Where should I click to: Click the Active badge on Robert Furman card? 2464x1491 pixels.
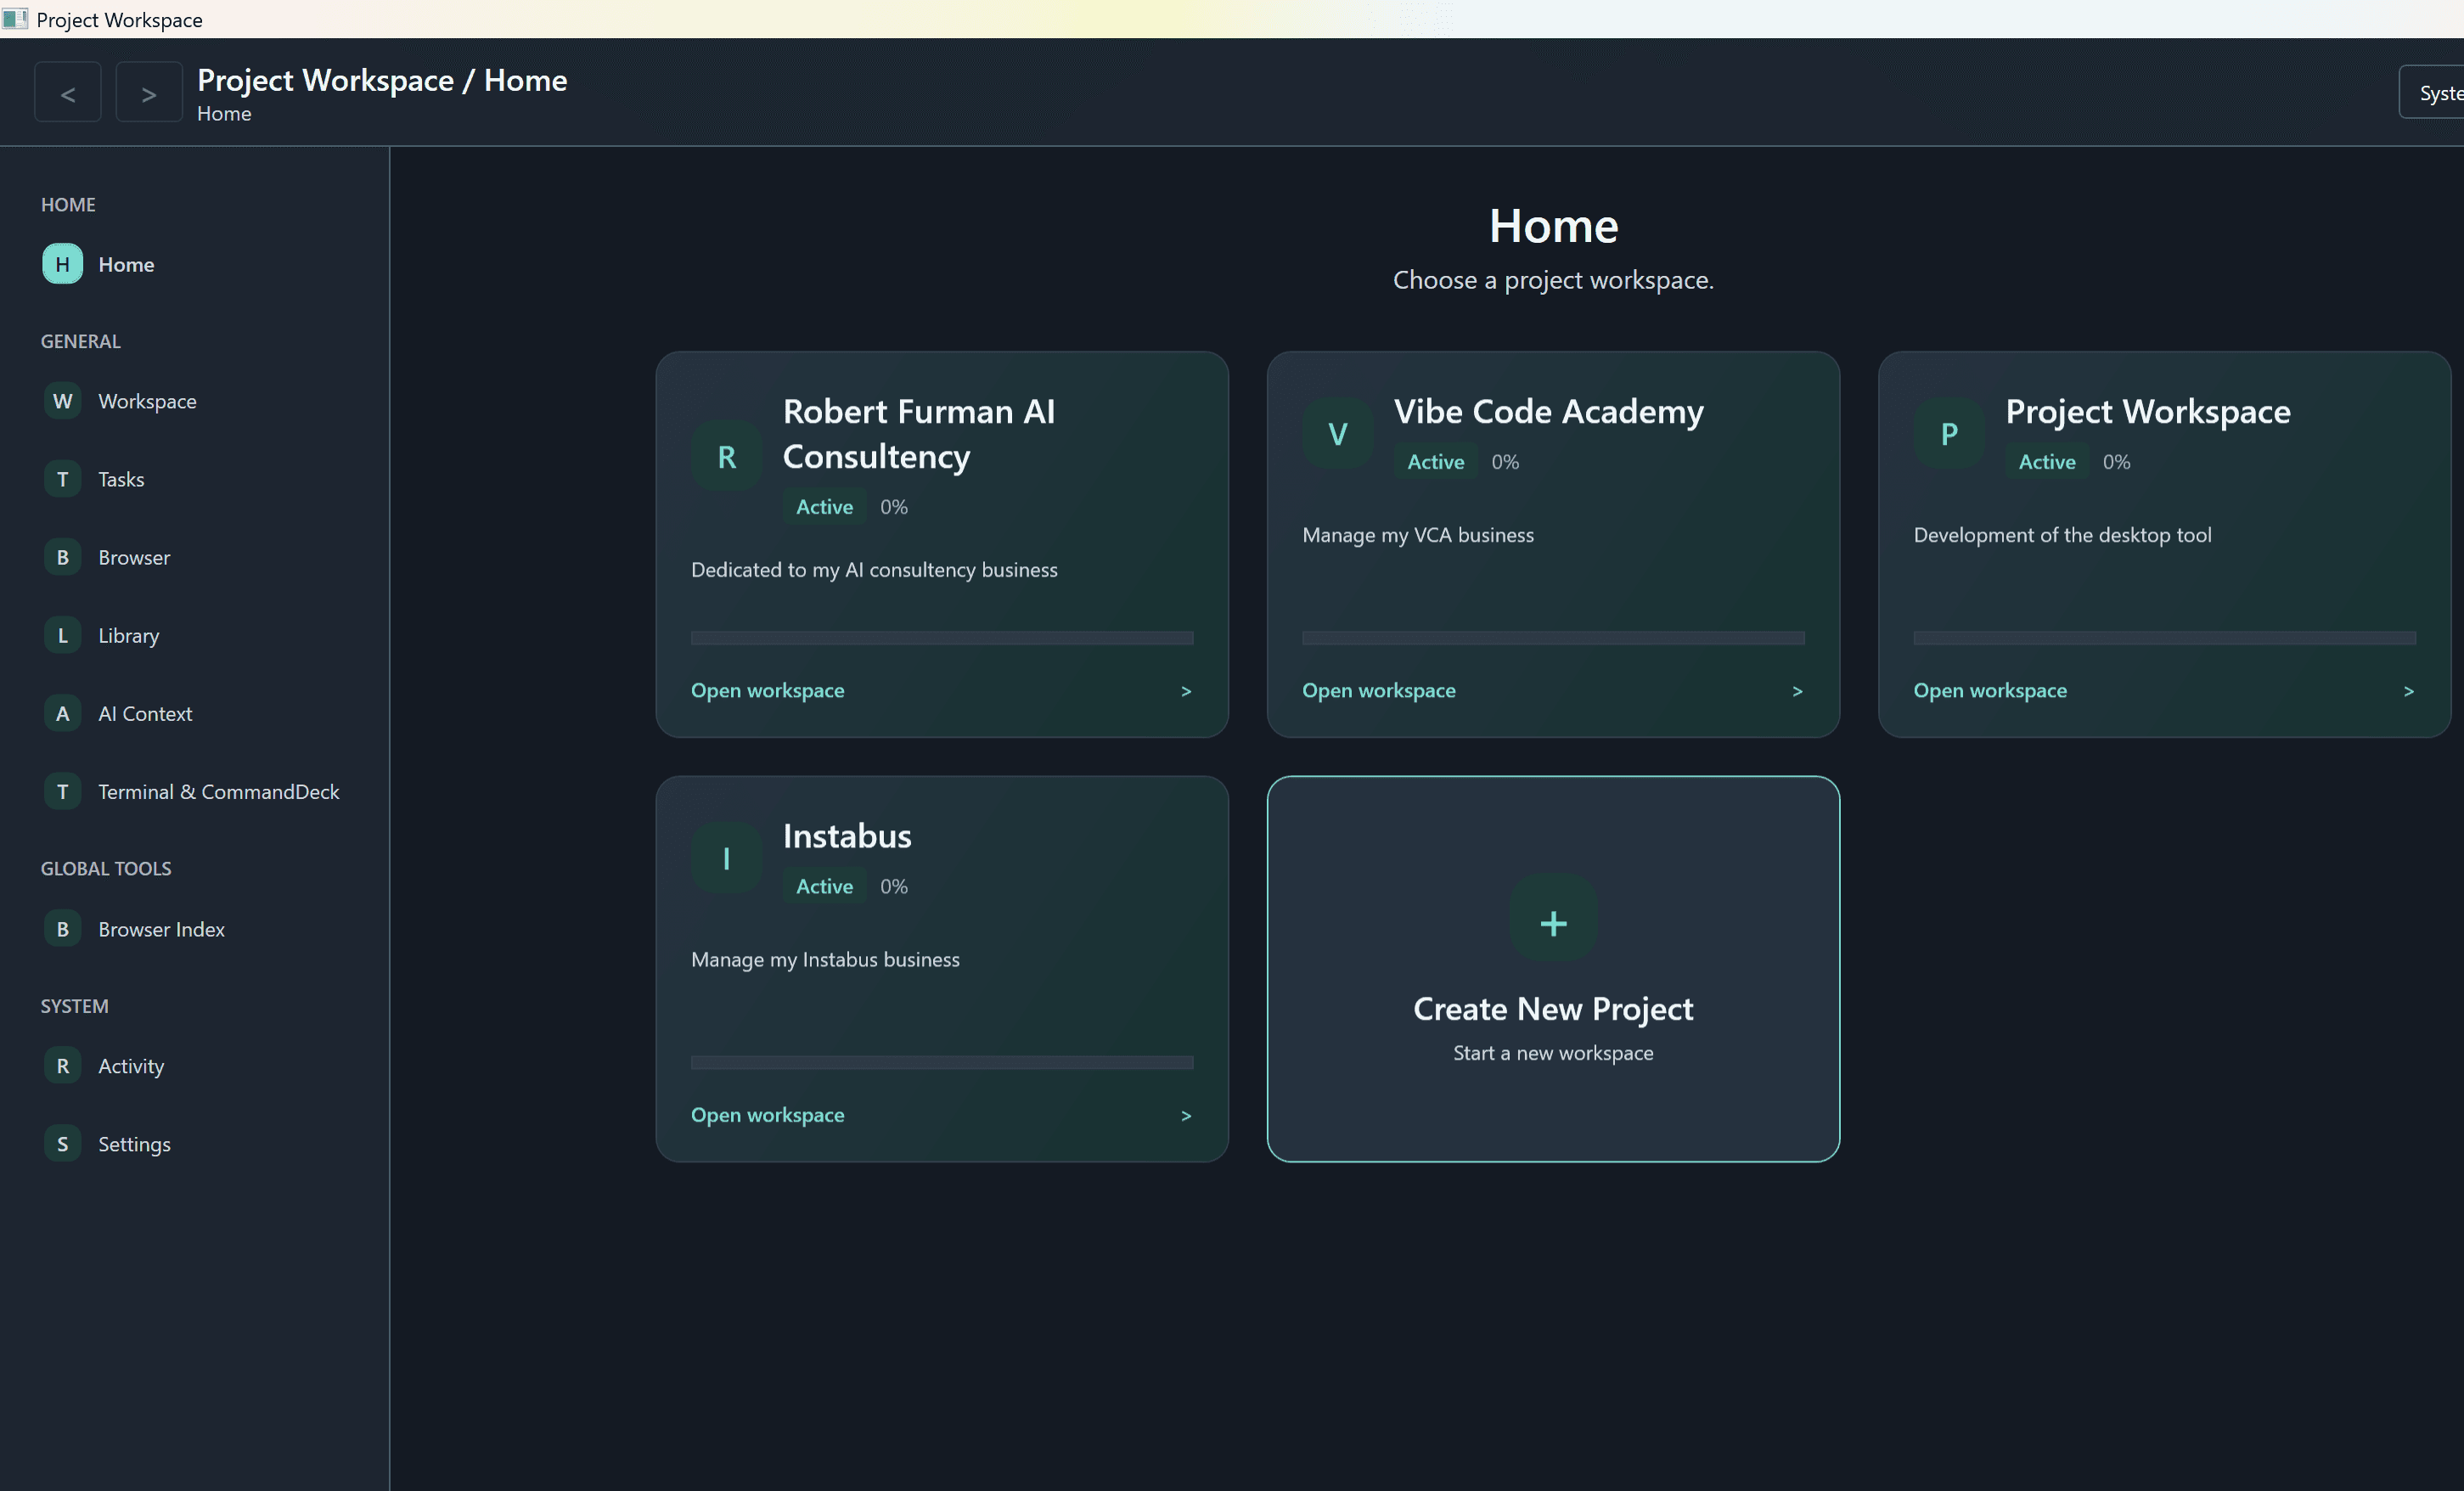(x=824, y=507)
